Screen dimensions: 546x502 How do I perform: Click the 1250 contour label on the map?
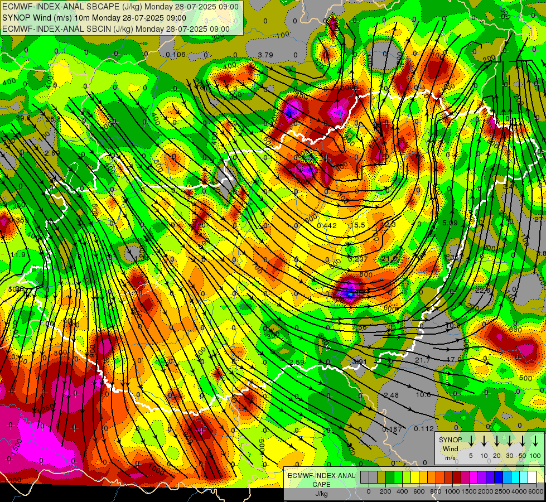46,409
